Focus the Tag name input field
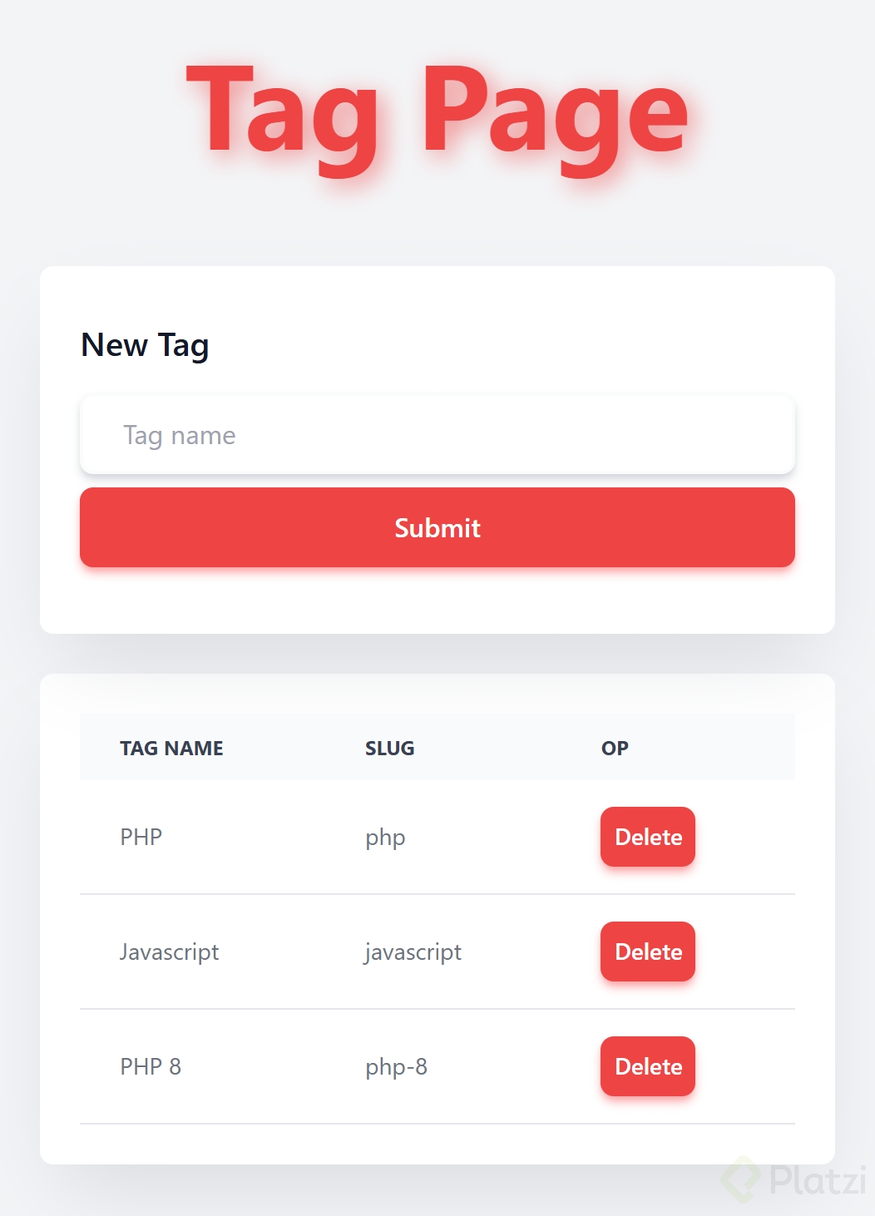875x1216 pixels. 437,435
